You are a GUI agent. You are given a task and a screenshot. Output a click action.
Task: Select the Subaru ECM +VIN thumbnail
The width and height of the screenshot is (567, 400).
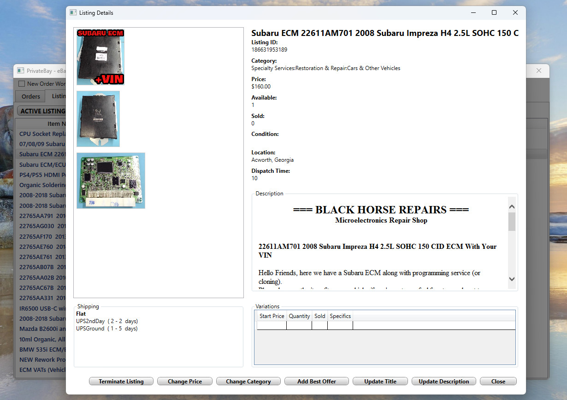tap(100, 57)
